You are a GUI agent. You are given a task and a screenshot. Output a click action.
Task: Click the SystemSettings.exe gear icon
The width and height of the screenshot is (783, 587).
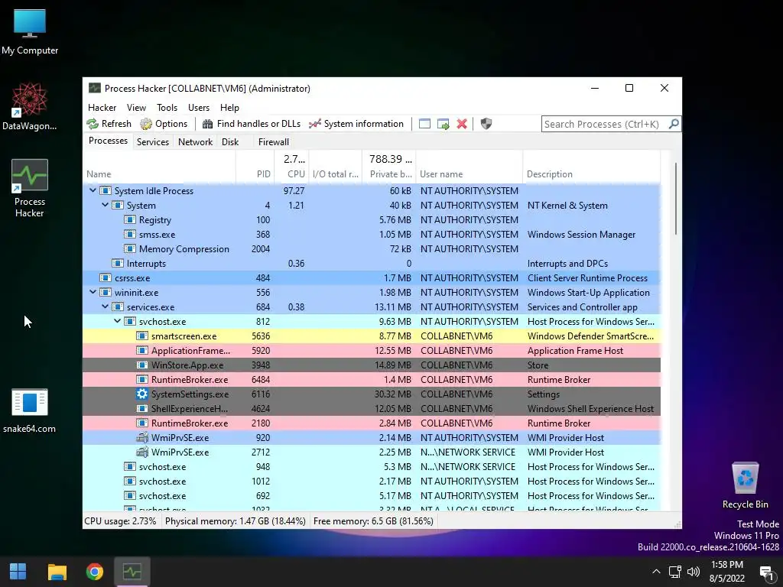pos(142,394)
